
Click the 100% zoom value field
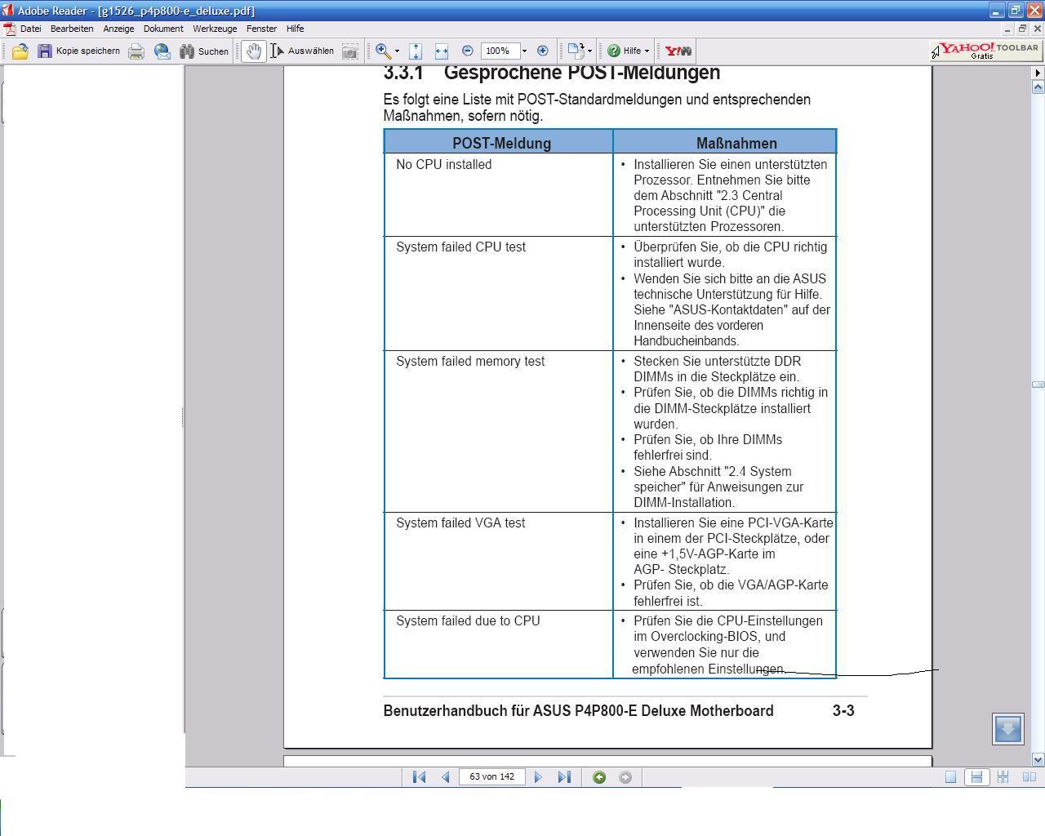point(500,51)
